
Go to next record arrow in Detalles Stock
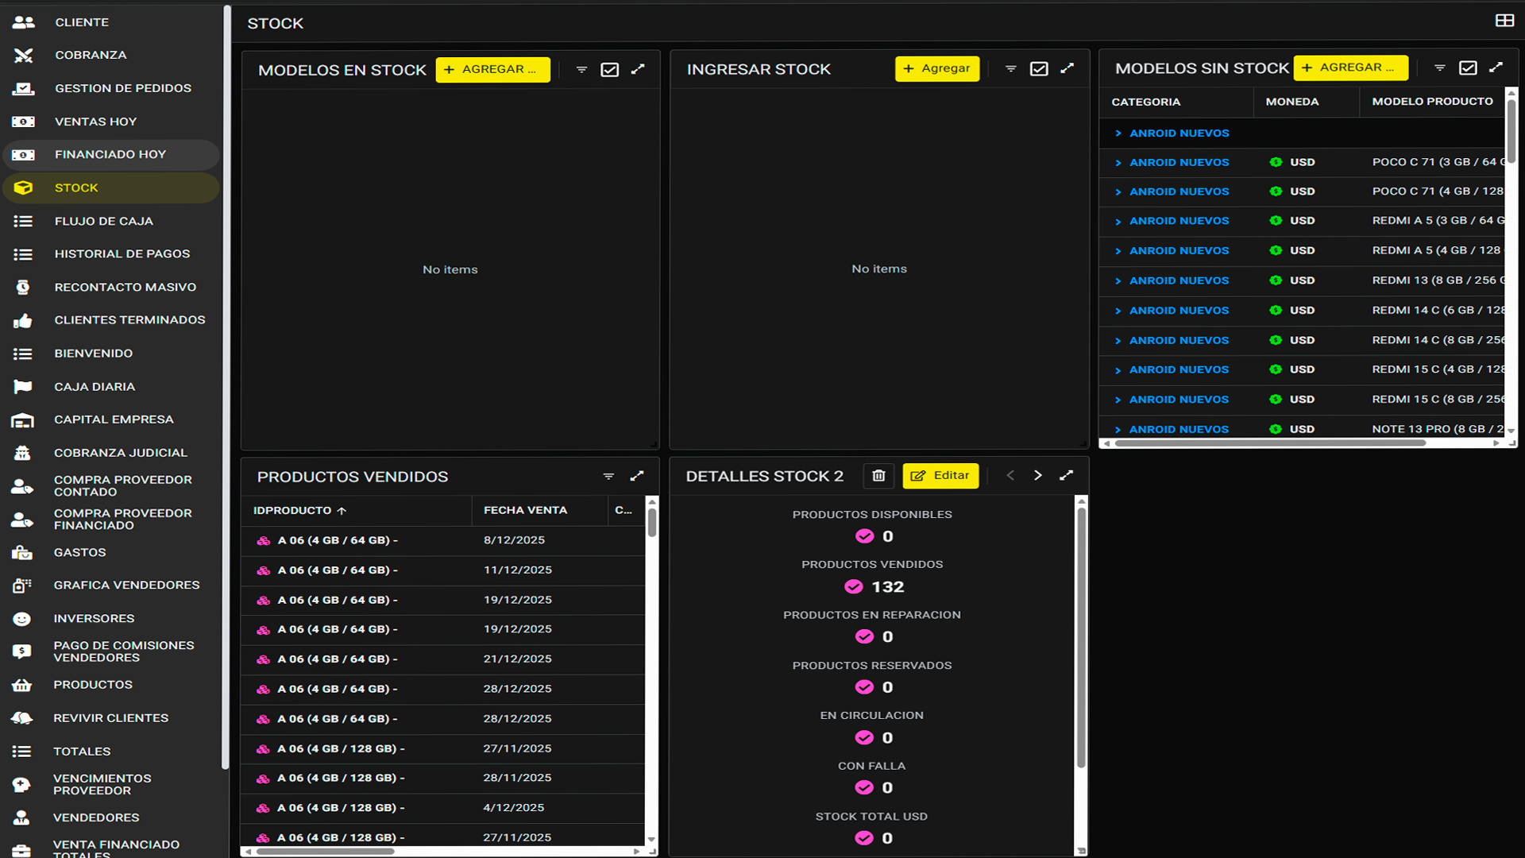(x=1037, y=476)
